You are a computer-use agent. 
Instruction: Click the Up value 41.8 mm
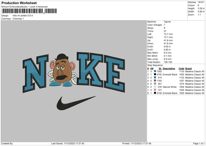point(168,40)
